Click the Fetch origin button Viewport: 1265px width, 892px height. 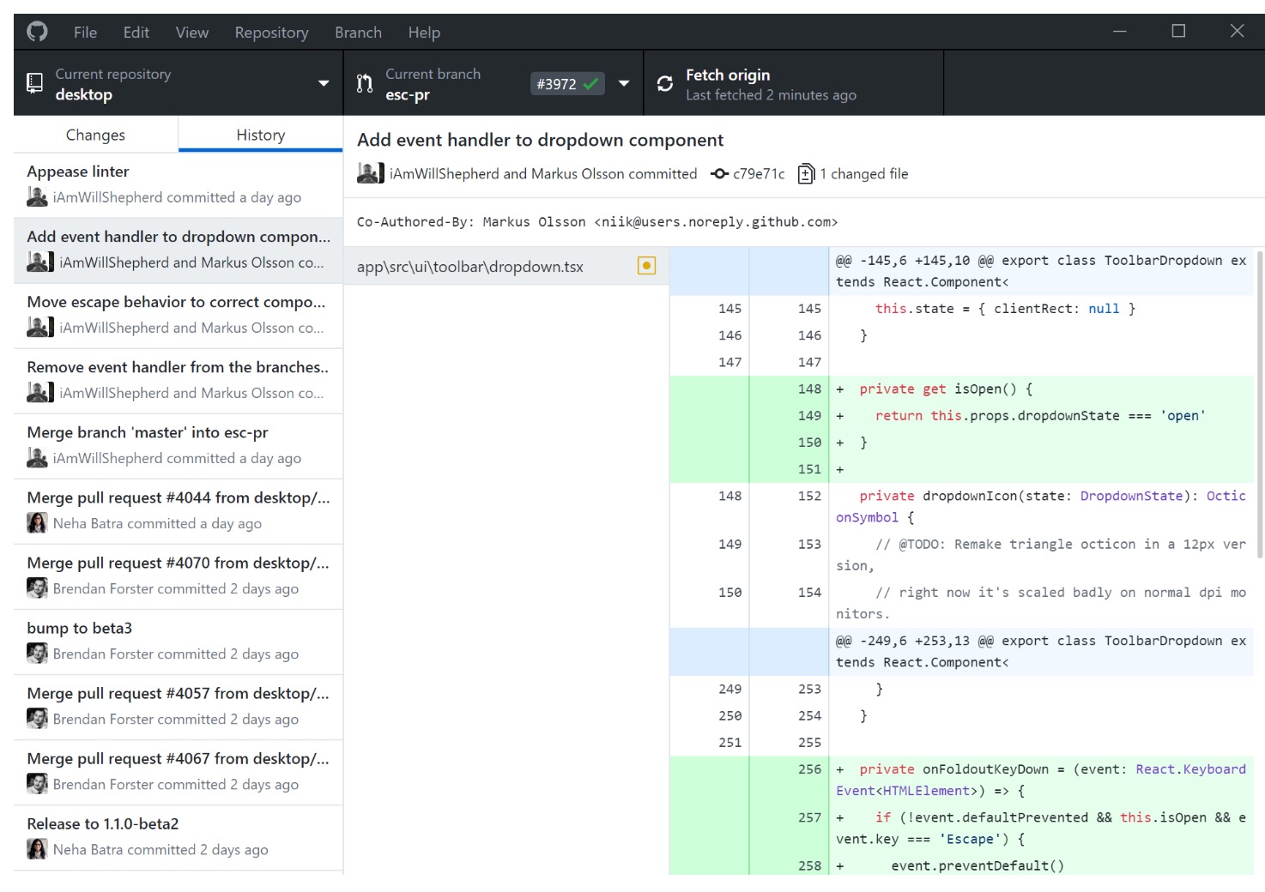794,83
